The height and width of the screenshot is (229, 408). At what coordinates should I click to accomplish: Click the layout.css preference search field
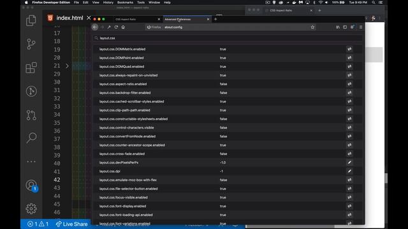(228, 38)
